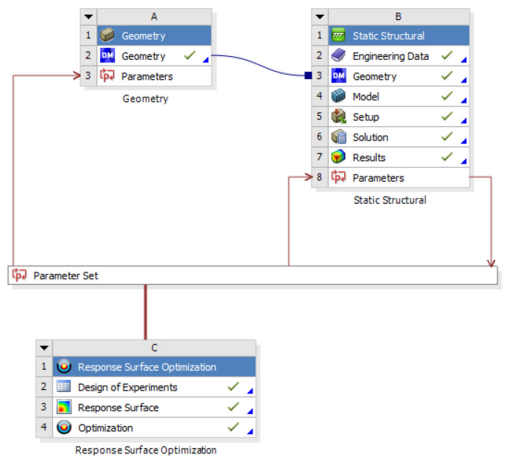Click the status checkmark for Results

click(x=447, y=157)
